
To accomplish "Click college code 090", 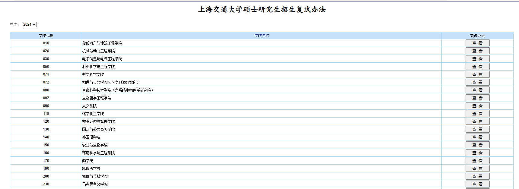I will point(46,106).
